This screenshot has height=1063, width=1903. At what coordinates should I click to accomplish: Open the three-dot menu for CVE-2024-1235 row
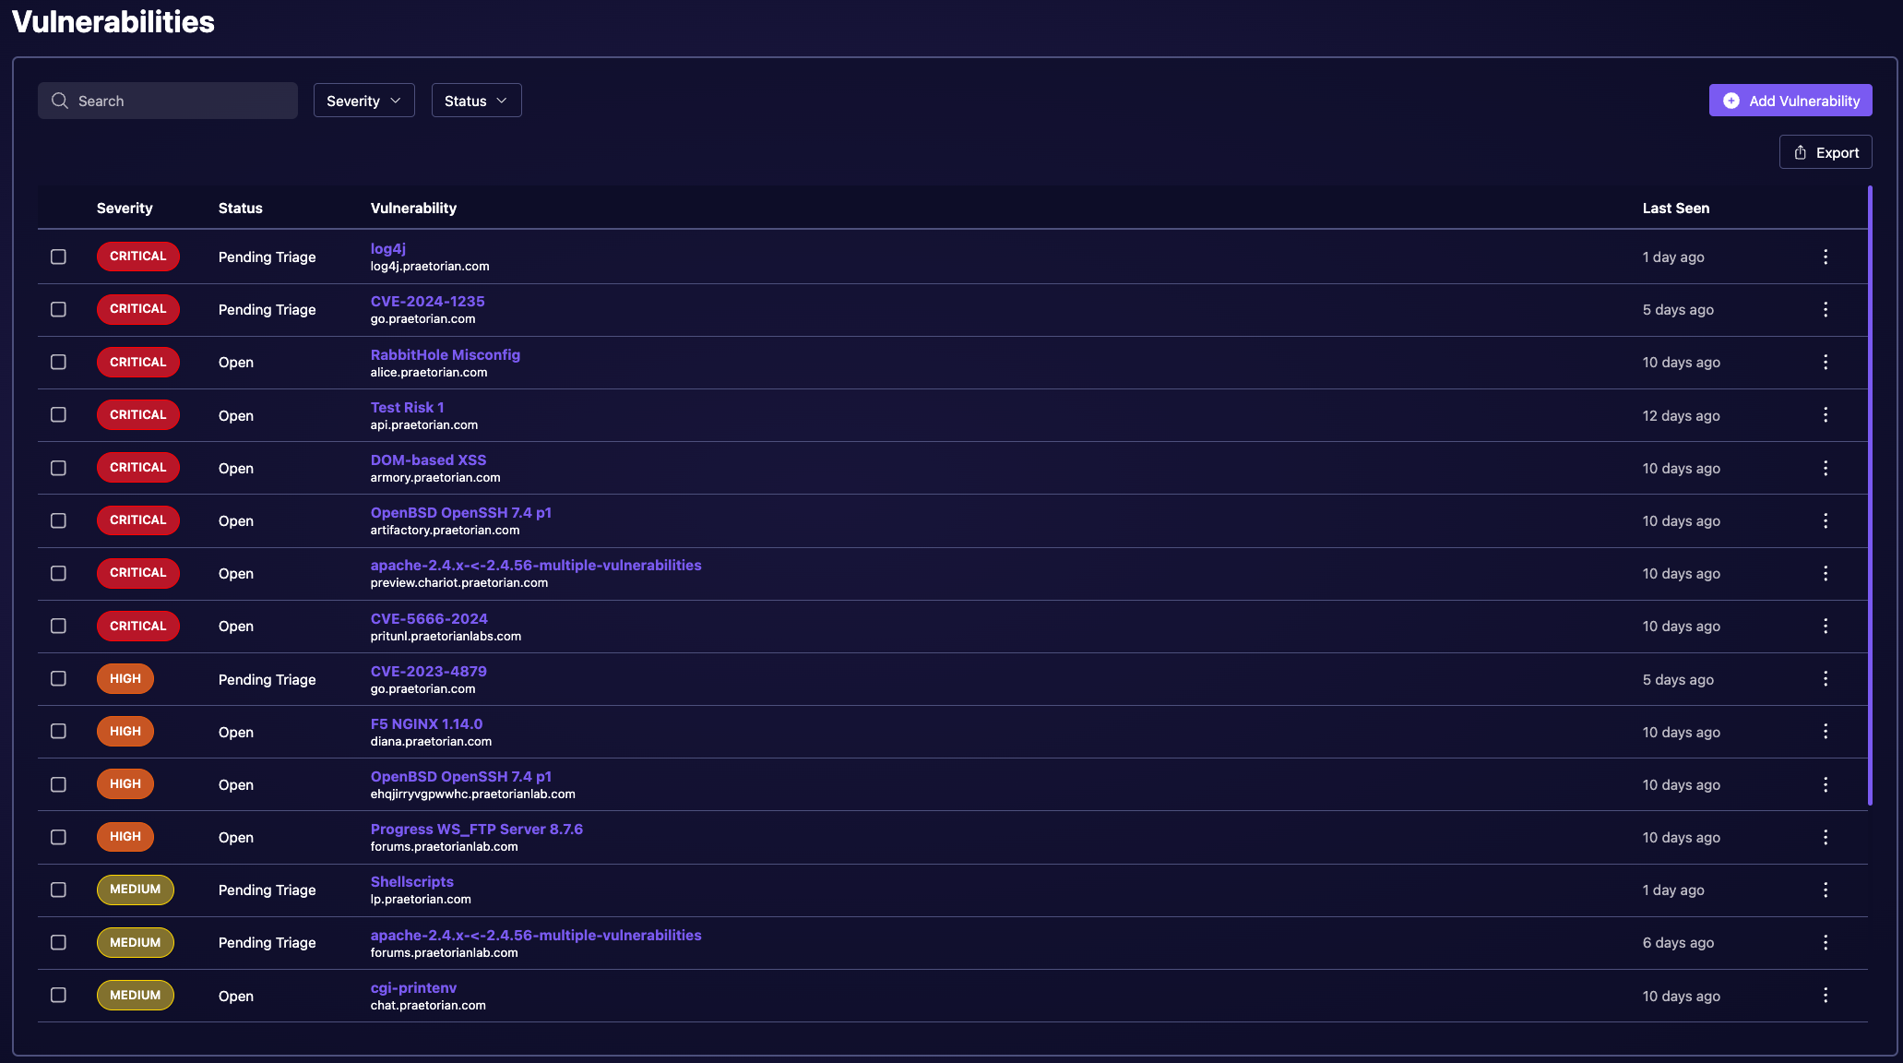click(1825, 309)
